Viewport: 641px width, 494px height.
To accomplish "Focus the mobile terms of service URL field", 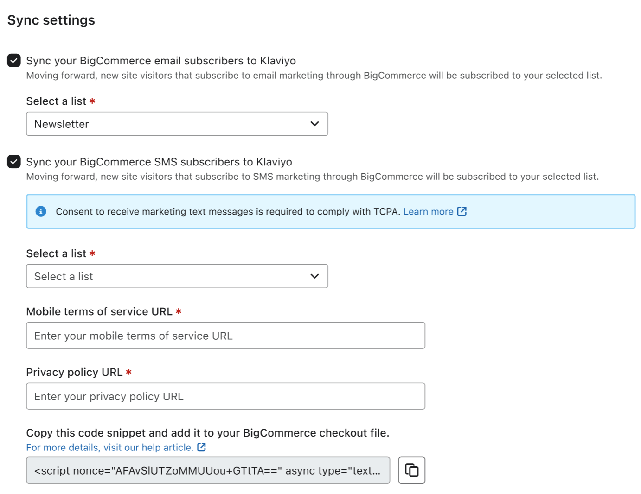I will (225, 336).
